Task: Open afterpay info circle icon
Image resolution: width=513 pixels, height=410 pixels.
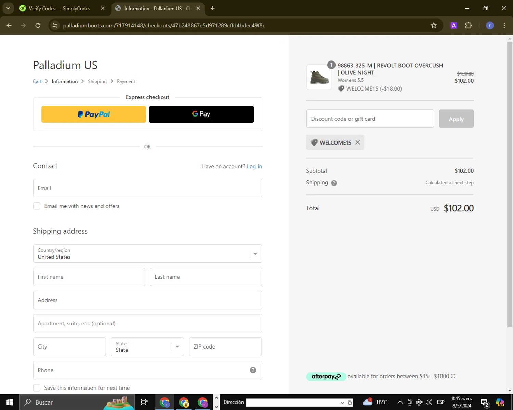Action: 453,376
